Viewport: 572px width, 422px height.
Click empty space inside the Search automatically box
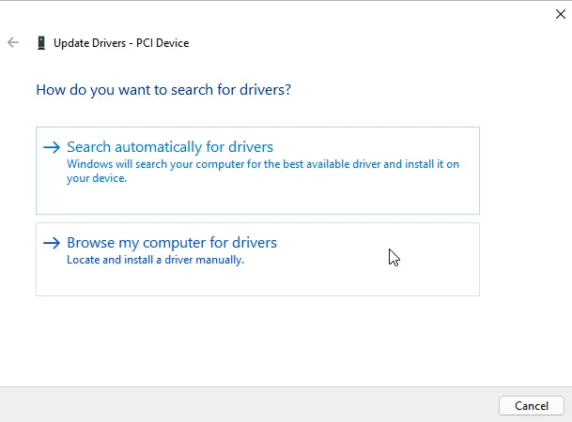[282, 199]
